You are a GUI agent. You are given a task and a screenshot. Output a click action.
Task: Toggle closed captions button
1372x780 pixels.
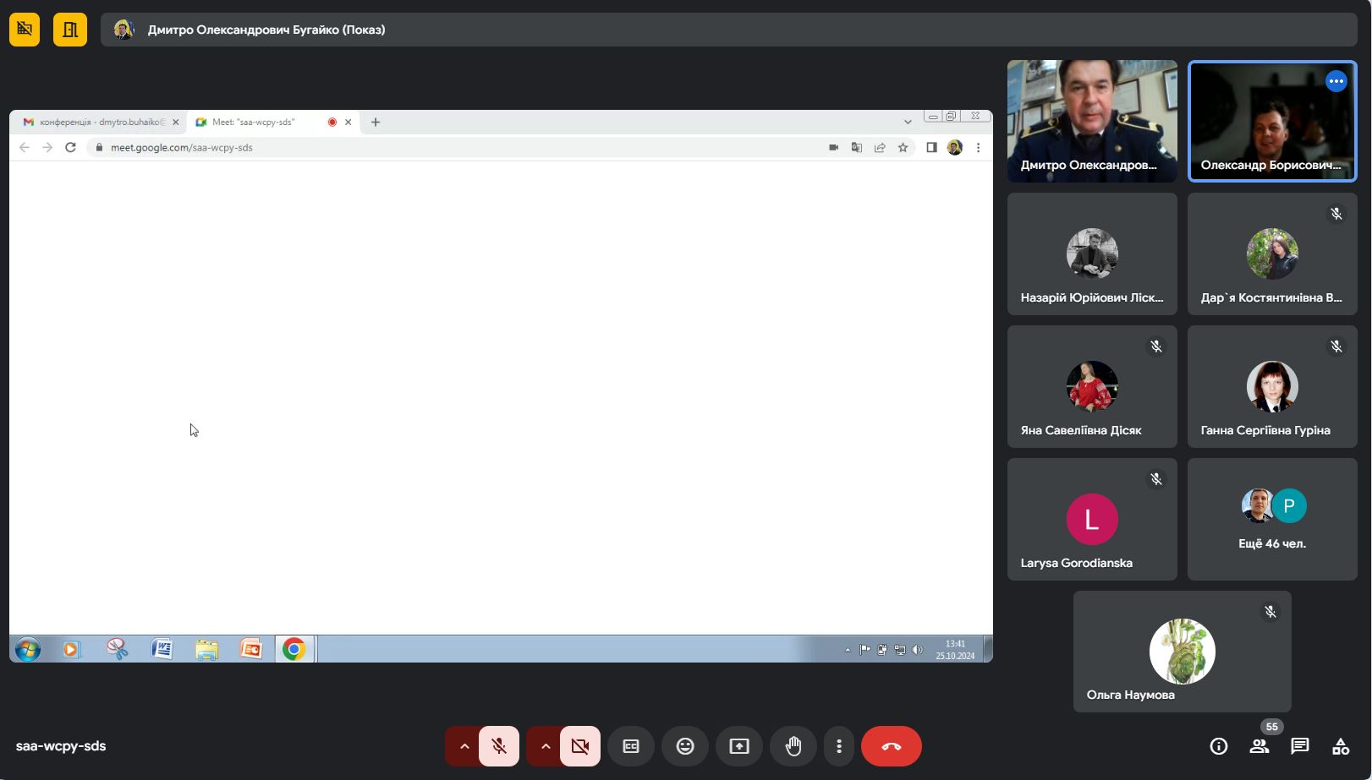click(x=631, y=746)
